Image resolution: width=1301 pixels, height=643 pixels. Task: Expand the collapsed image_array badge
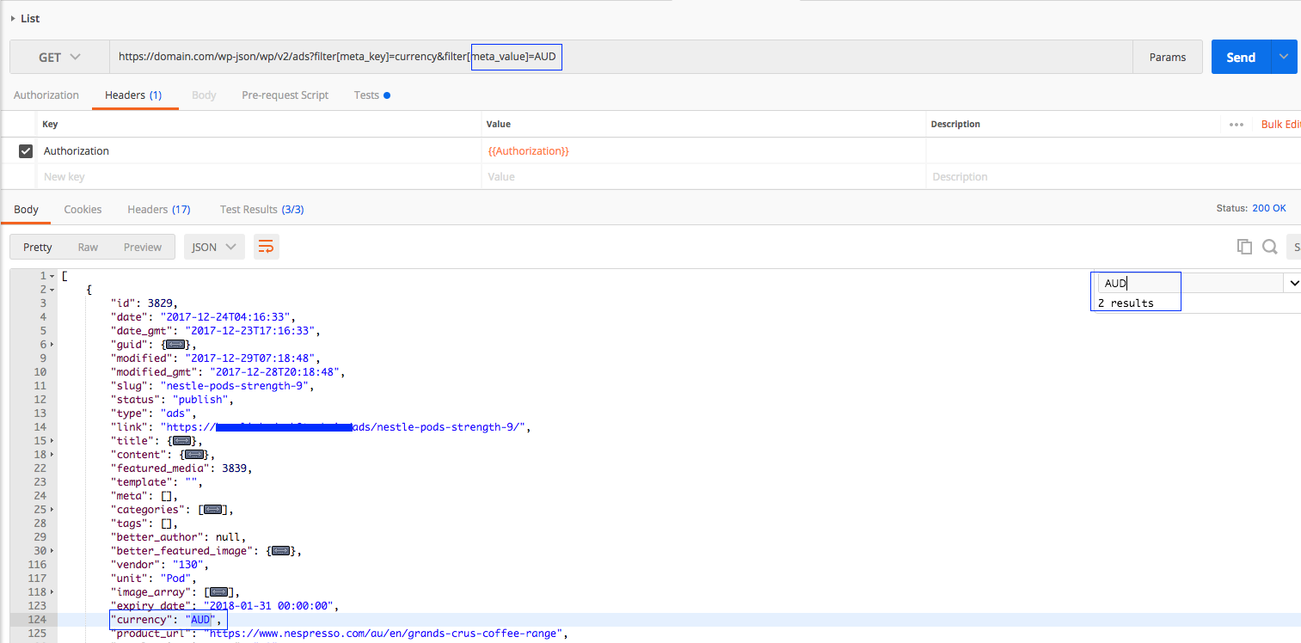tap(218, 592)
